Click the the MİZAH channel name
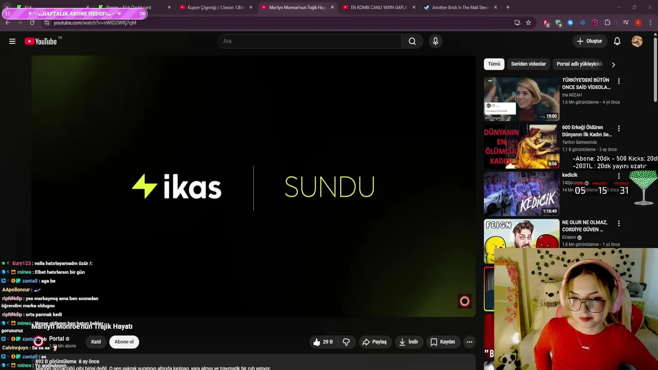Viewport: 658px width, 370px height. click(x=572, y=95)
